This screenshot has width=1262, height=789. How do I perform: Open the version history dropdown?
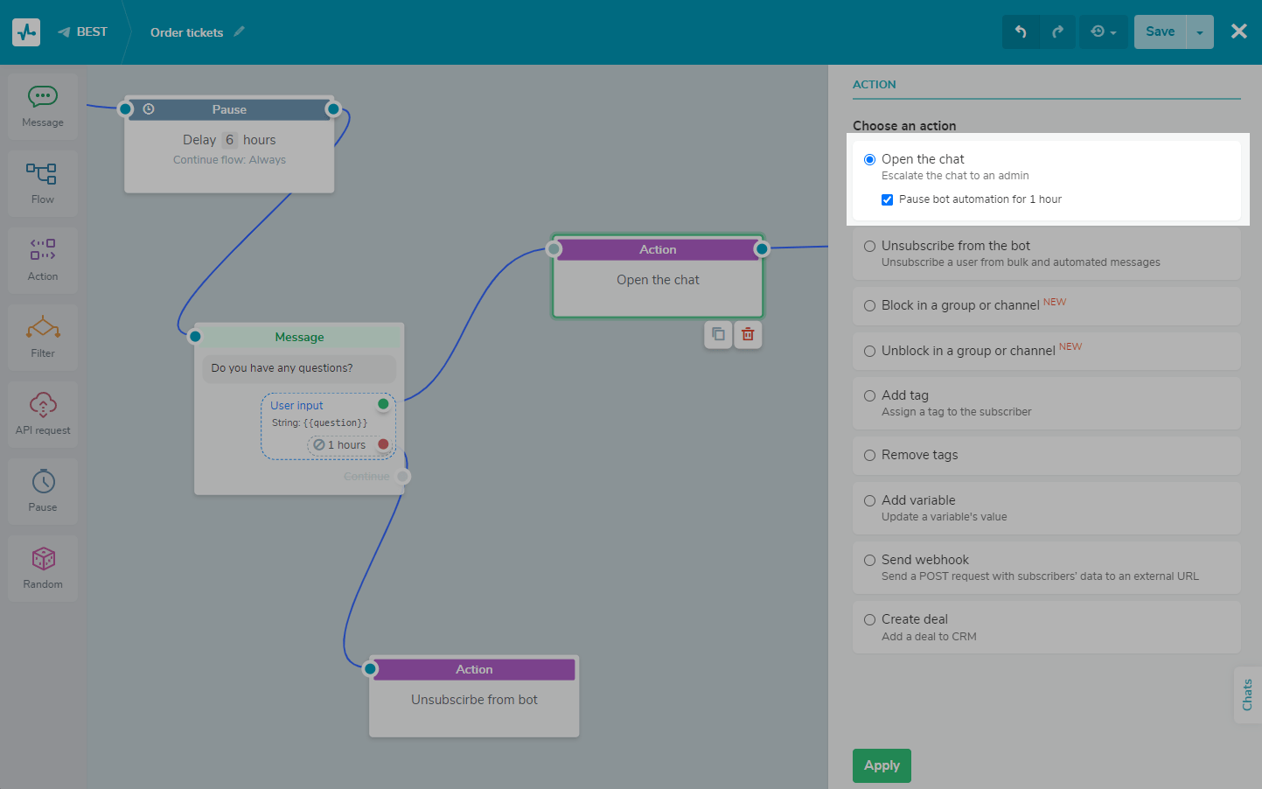(1103, 32)
